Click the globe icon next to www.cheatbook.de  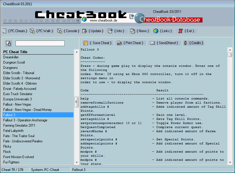(84, 19)
